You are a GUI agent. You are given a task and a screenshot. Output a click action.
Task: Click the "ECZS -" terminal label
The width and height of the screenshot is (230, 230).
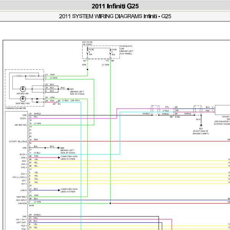click(x=23, y=118)
